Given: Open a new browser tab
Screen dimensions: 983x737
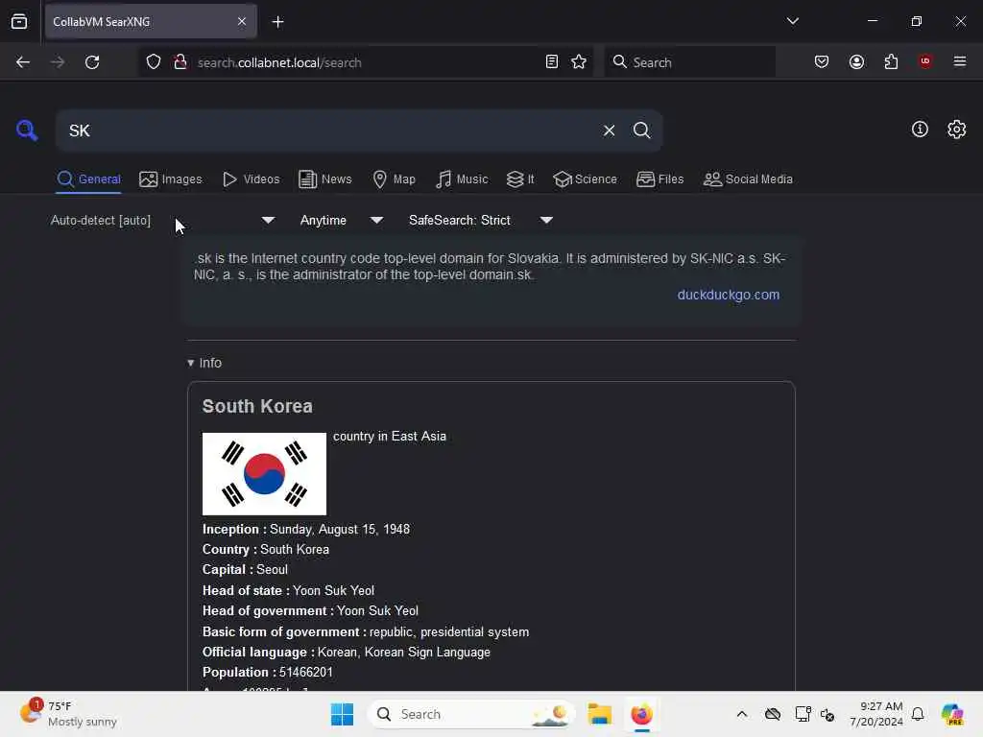Looking at the screenshot, I should point(277,22).
